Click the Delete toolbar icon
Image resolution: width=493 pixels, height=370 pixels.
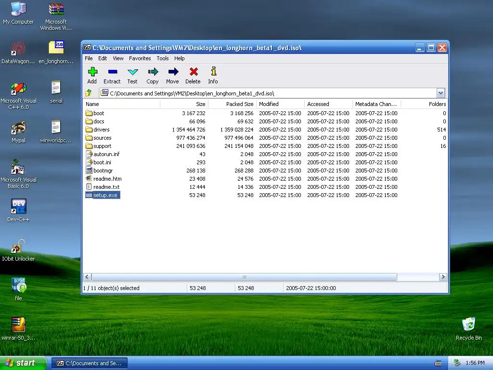pos(193,72)
